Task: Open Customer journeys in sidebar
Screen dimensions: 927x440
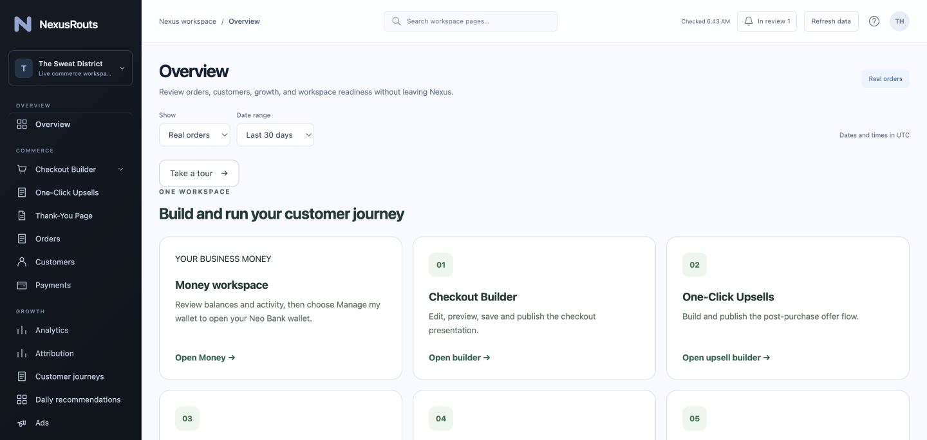Action: (x=70, y=376)
